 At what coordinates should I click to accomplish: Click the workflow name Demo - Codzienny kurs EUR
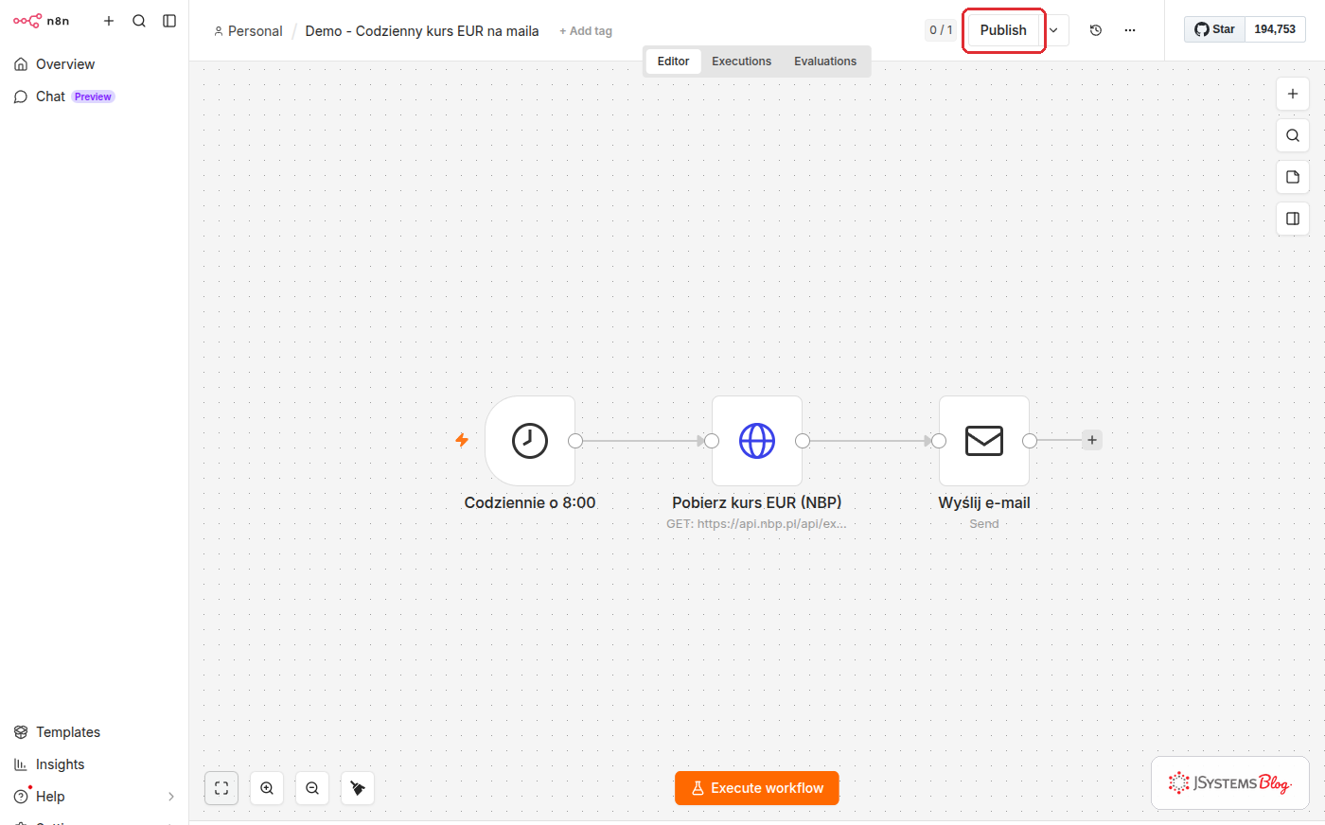[422, 31]
